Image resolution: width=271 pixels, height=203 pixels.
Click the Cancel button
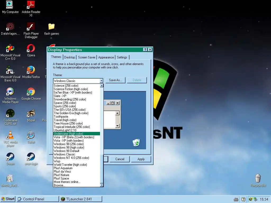point(120,159)
